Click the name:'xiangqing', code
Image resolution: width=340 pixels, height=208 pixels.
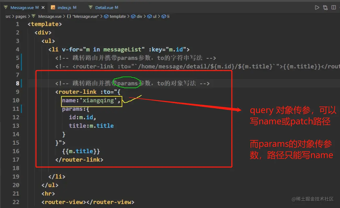coord(92,100)
